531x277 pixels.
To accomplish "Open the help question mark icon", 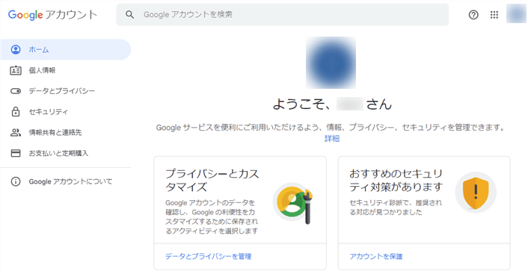I will 473,14.
